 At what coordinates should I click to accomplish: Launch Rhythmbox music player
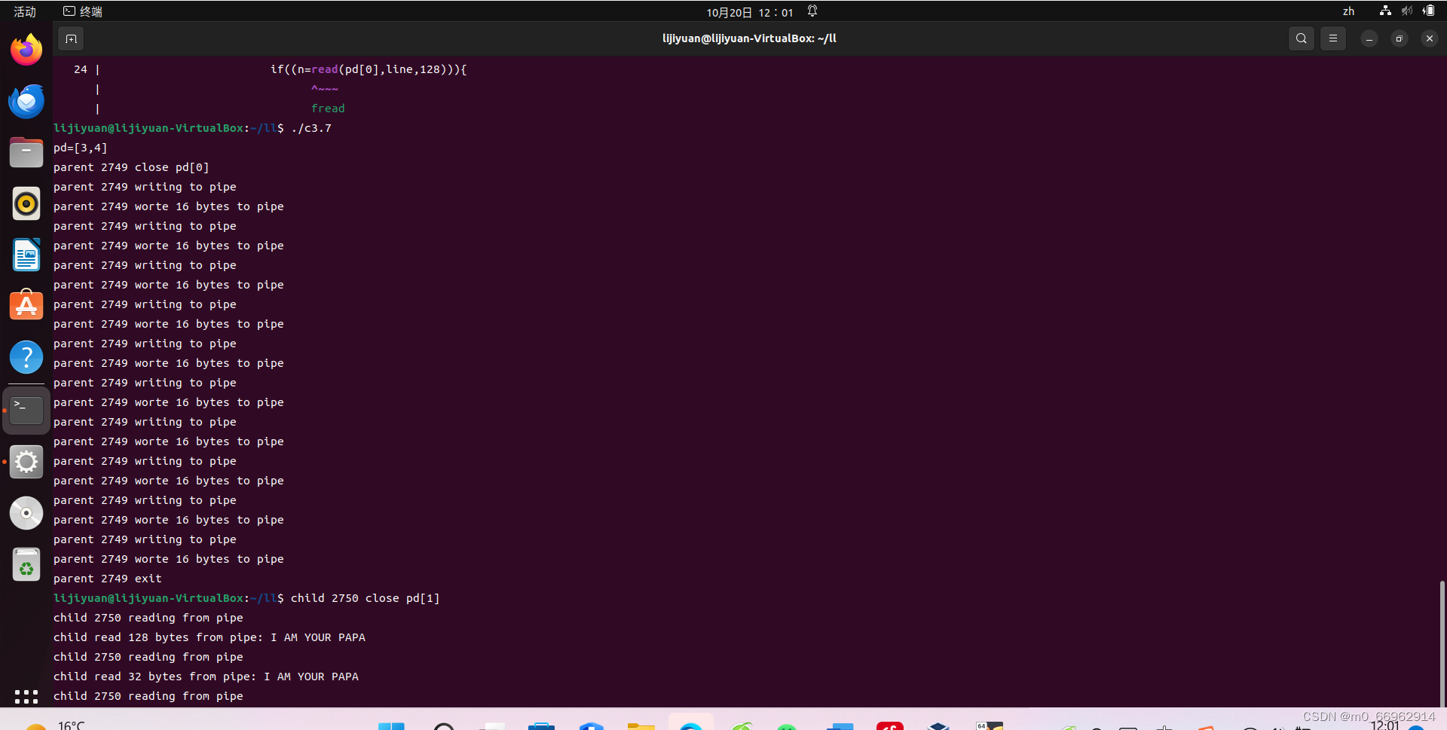tap(26, 203)
